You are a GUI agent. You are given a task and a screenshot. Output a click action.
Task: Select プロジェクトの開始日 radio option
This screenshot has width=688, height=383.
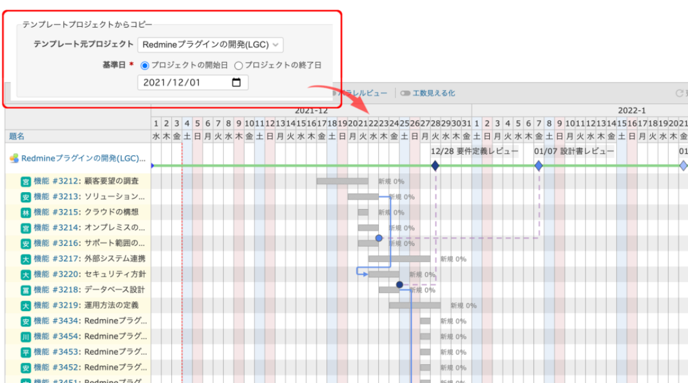coord(144,66)
